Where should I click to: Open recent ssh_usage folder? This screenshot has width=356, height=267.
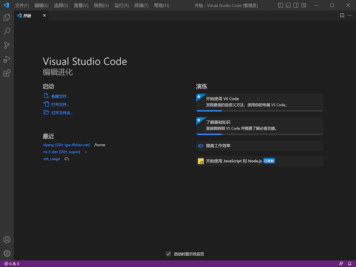(51, 158)
